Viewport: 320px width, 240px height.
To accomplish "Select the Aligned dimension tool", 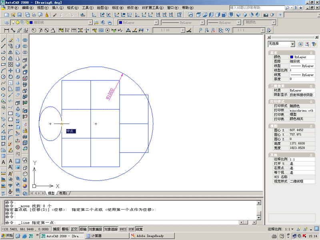I will (13, 30).
